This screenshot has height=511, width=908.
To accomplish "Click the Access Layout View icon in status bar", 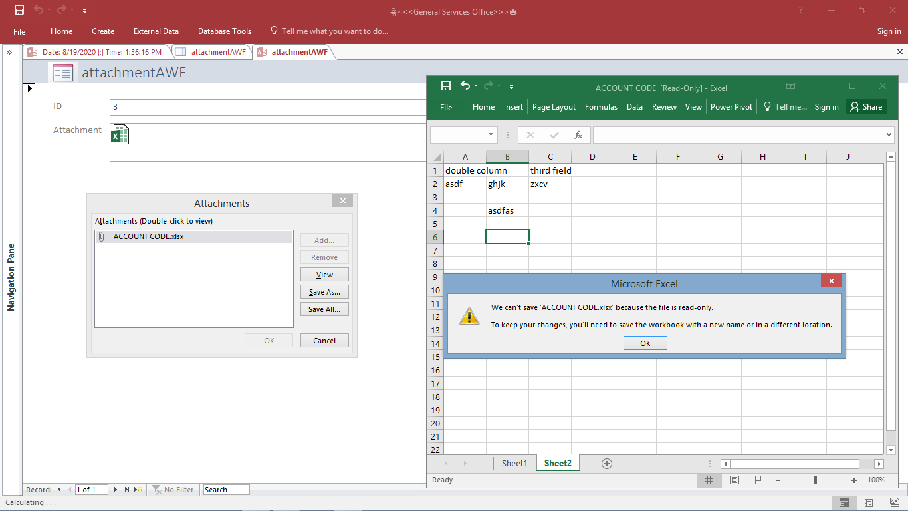I will click(x=869, y=503).
